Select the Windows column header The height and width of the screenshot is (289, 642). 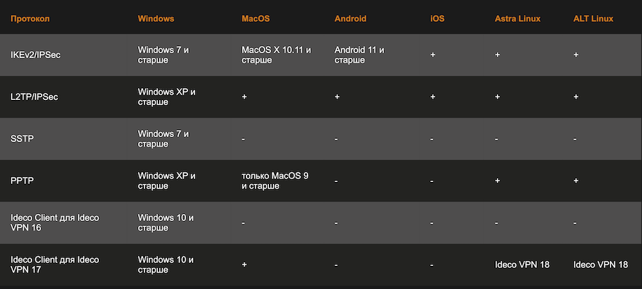[156, 19]
